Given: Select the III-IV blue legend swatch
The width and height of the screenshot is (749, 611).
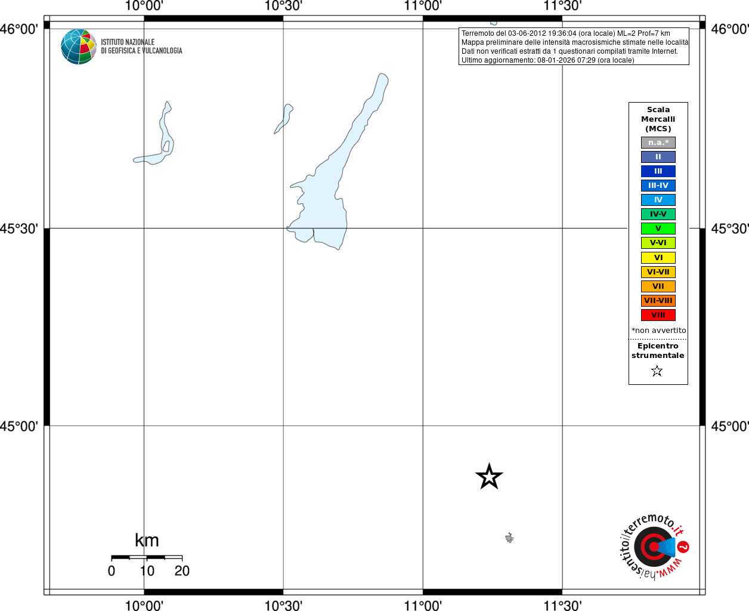Looking at the screenshot, I should pos(658,186).
